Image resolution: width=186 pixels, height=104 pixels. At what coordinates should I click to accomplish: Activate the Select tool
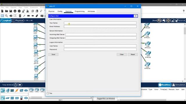tap(2, 16)
